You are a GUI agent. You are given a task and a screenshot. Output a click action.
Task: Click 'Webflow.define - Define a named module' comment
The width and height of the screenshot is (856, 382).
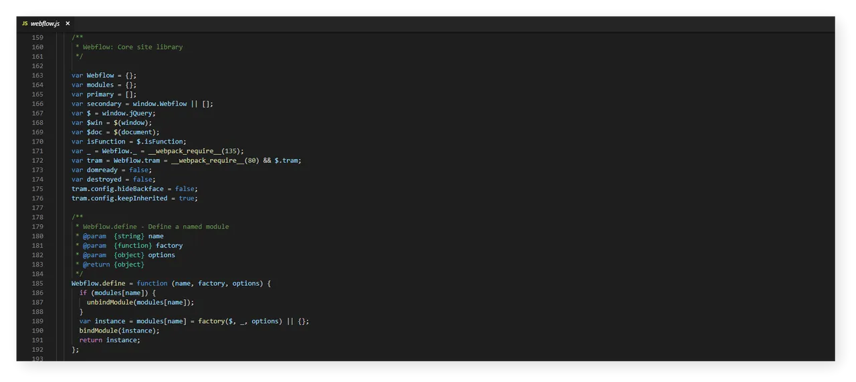156,226
